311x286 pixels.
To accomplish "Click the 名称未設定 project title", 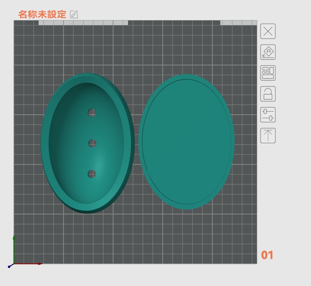I will tap(42, 14).
